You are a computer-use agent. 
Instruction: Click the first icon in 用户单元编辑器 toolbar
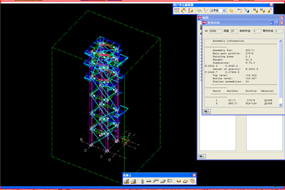(176, 10)
